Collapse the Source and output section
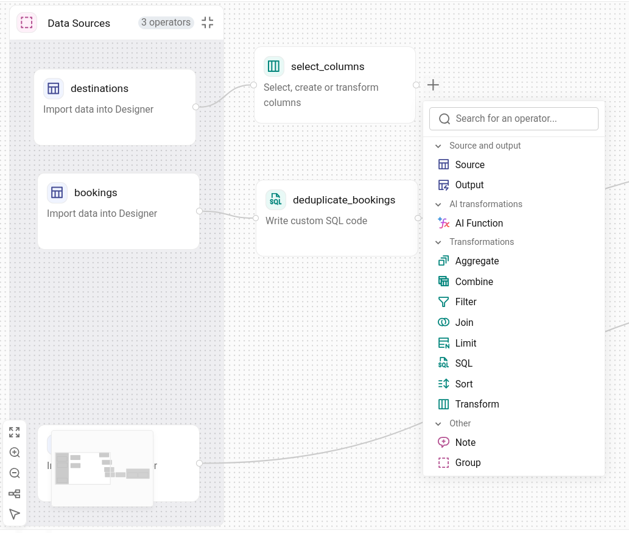The height and width of the screenshot is (533, 629). (438, 146)
